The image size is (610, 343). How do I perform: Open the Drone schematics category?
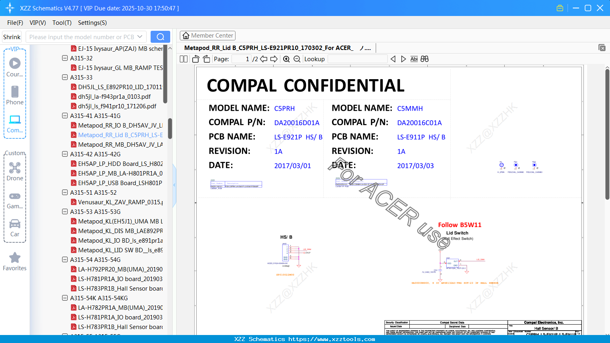[x=15, y=171]
